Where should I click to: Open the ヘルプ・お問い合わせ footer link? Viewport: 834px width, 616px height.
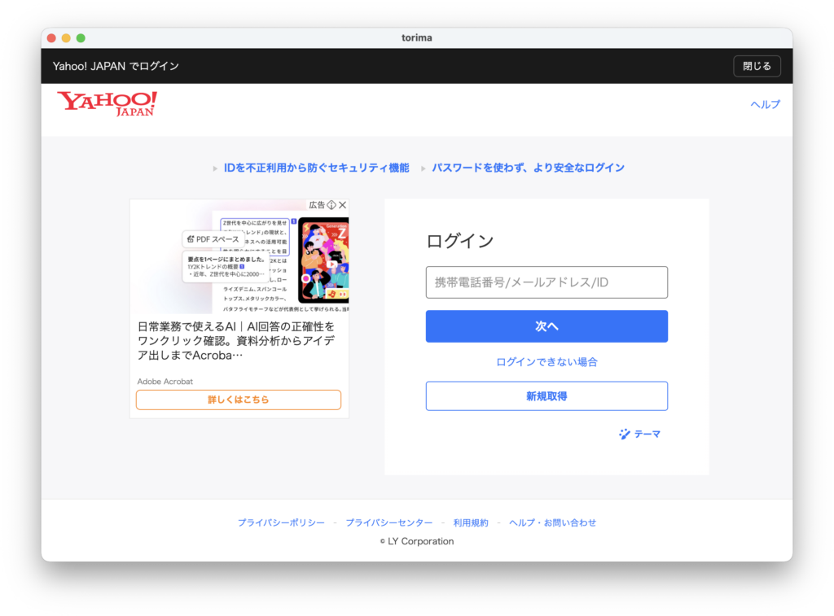pos(552,522)
